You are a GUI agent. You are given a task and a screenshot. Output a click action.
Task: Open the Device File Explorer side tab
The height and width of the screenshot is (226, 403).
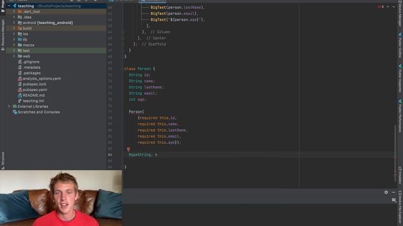400,208
